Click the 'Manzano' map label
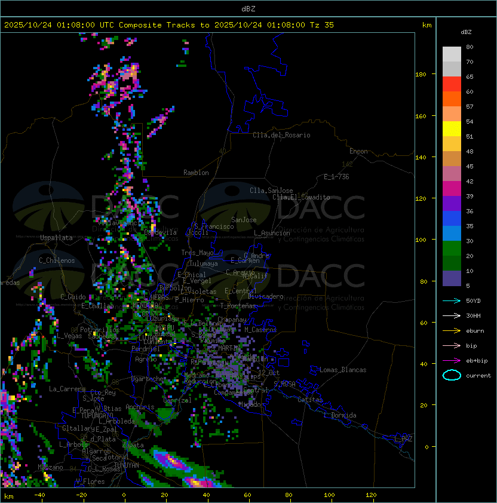This screenshot has height=503, width=497. pos(50,467)
